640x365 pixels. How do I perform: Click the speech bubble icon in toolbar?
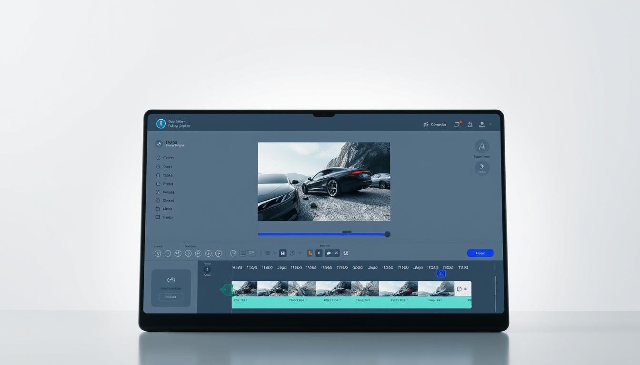click(x=329, y=253)
